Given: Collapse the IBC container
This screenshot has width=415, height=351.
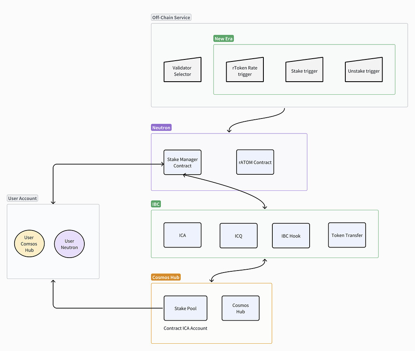Looking at the screenshot, I should pos(156,204).
